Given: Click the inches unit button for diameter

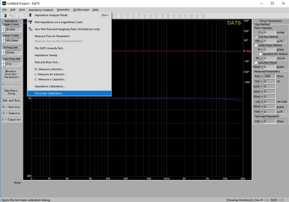Looking at the screenshot, I should (281, 32).
